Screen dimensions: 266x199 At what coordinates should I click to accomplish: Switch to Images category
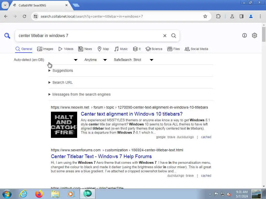(45, 49)
